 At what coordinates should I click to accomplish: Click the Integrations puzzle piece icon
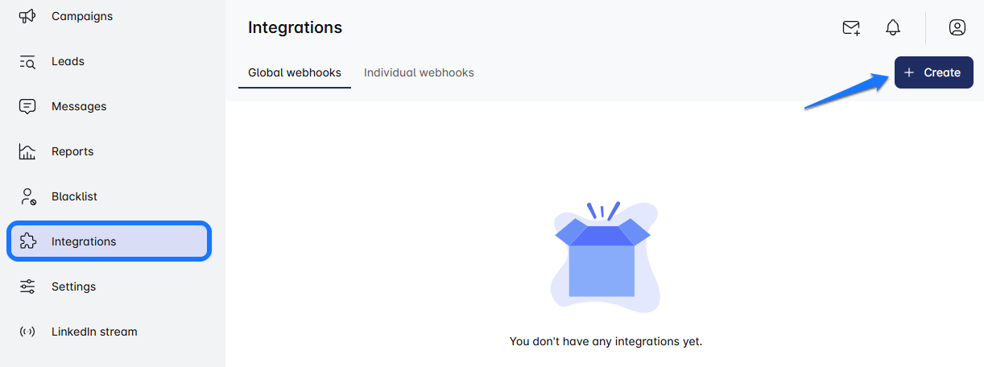pyautogui.click(x=27, y=241)
